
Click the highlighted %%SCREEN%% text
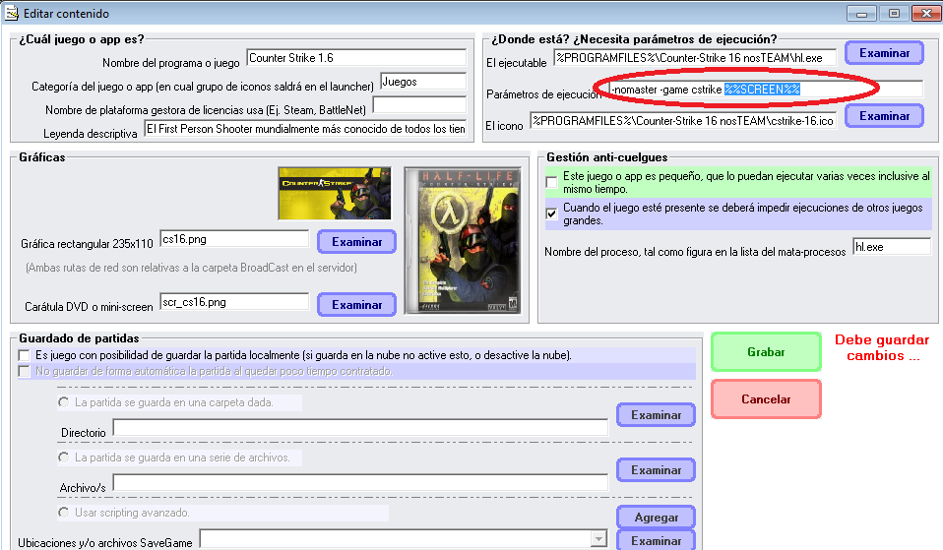(762, 89)
